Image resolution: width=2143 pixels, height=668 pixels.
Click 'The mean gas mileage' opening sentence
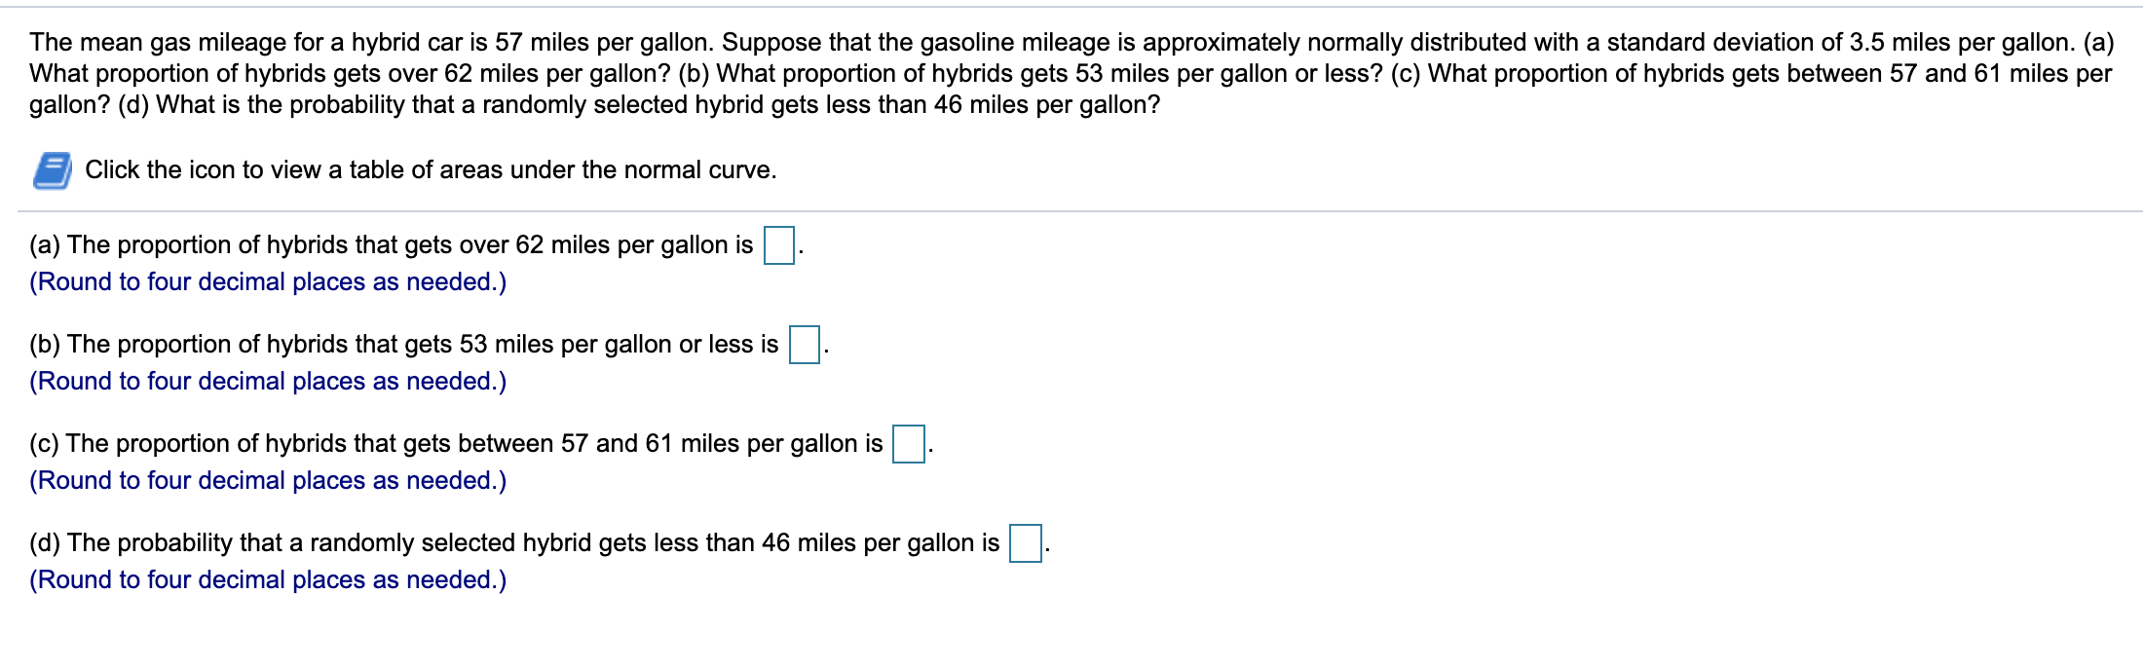[x=372, y=43]
